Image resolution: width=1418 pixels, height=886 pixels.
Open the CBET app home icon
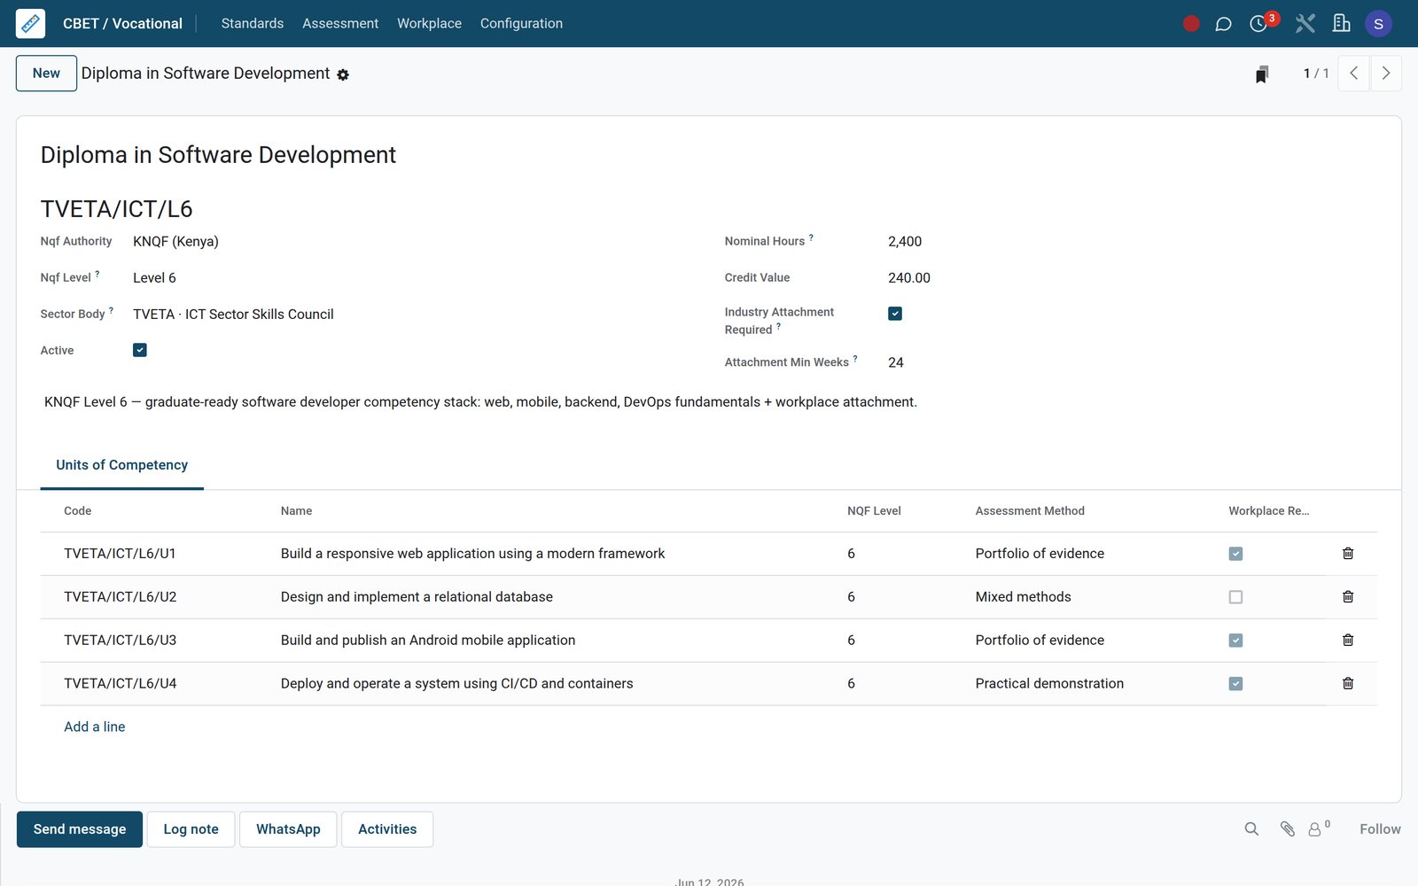click(30, 23)
